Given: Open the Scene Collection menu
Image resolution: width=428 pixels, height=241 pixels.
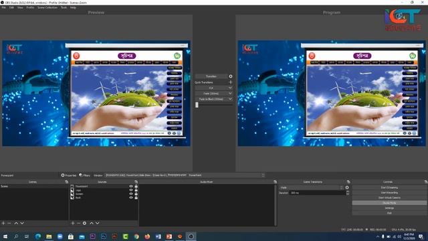Looking at the screenshot, I should tap(47, 7).
